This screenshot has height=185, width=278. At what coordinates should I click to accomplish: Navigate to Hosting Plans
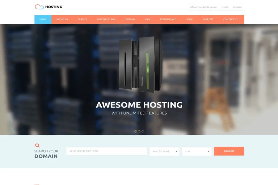[x=106, y=19]
